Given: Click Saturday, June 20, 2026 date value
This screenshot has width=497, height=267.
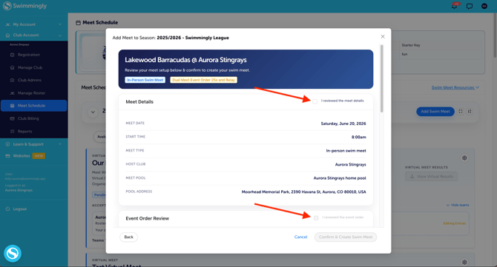Looking at the screenshot, I should (343, 124).
